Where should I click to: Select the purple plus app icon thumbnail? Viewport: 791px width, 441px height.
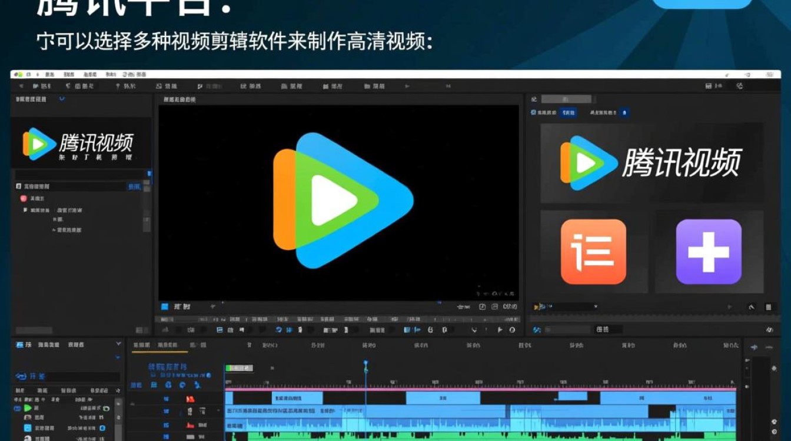pyautogui.click(x=709, y=252)
